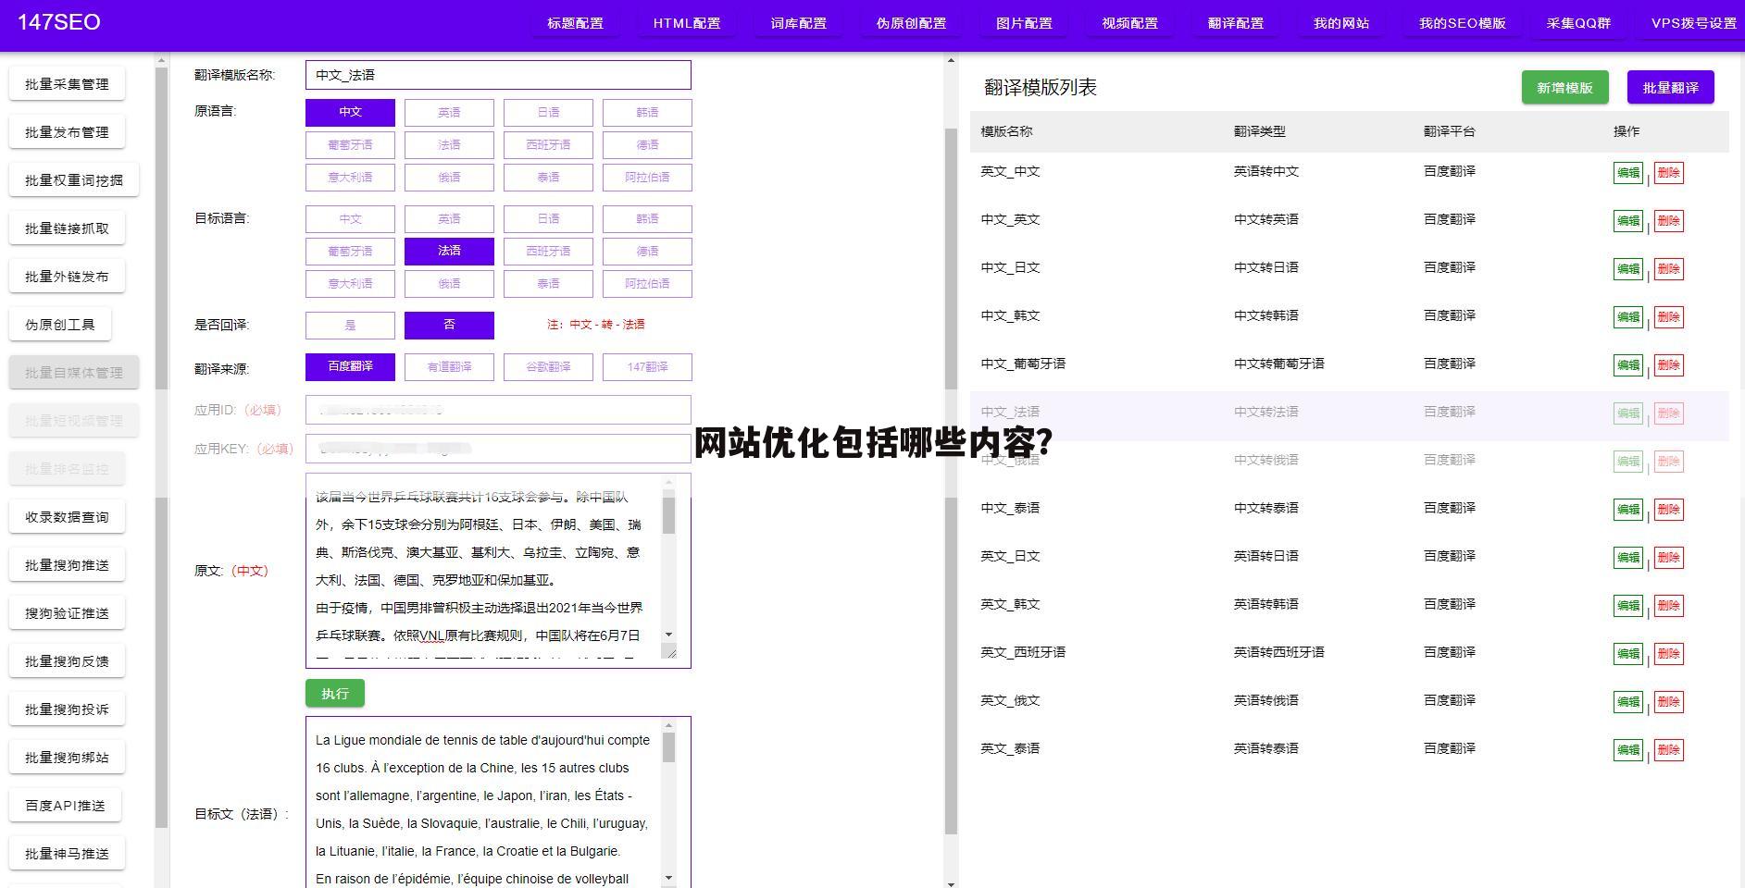Click the 翻译类型 column header
1745x888 pixels.
[x=1259, y=131]
